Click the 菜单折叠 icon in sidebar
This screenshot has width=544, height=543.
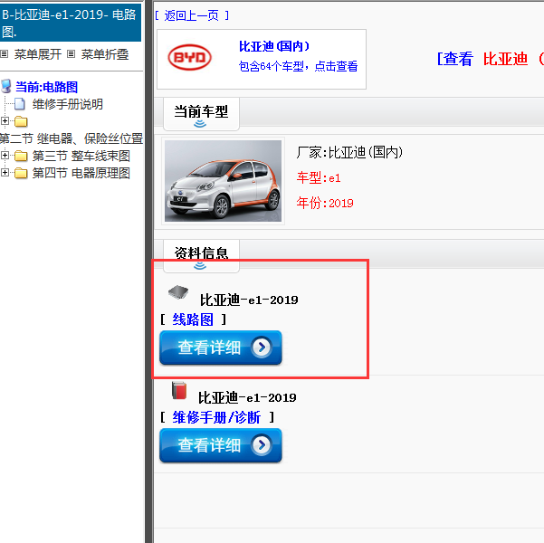[72, 54]
